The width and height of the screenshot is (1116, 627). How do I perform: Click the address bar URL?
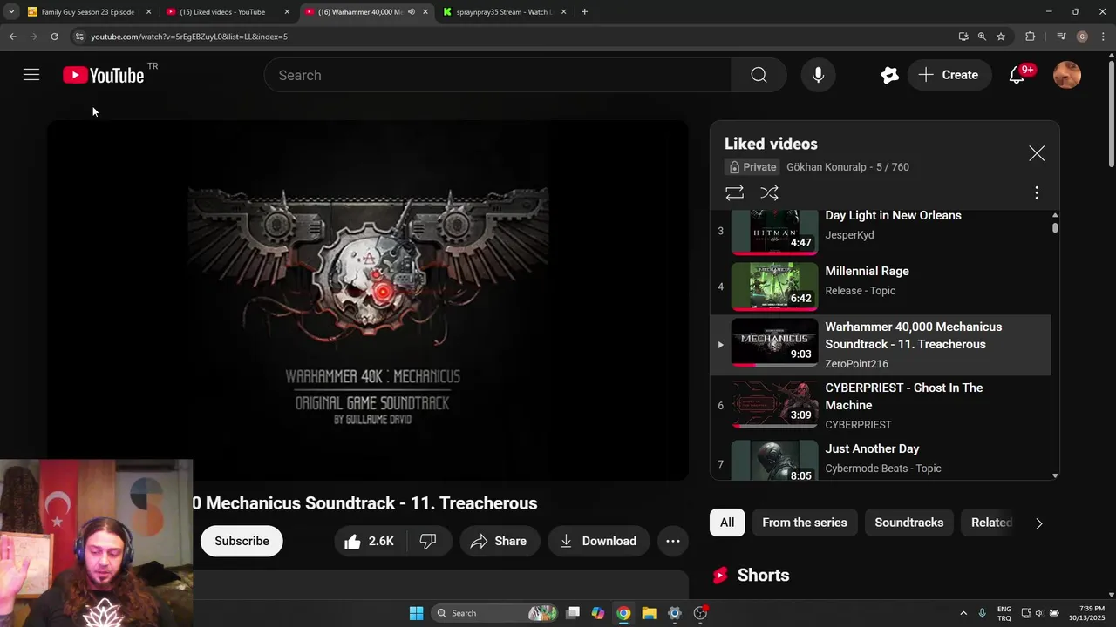[x=189, y=37]
